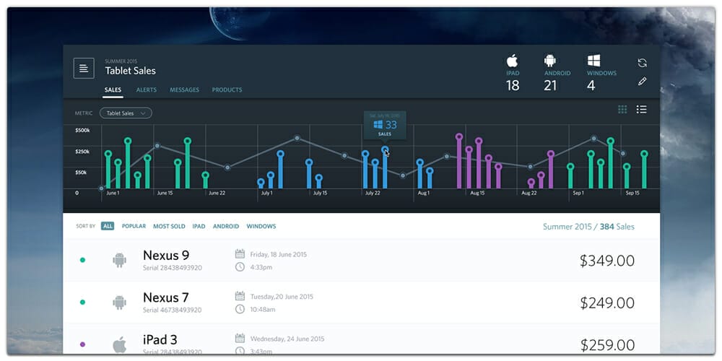Go to the Products tab
Viewport: 722px width, 361px height.
coord(227,90)
